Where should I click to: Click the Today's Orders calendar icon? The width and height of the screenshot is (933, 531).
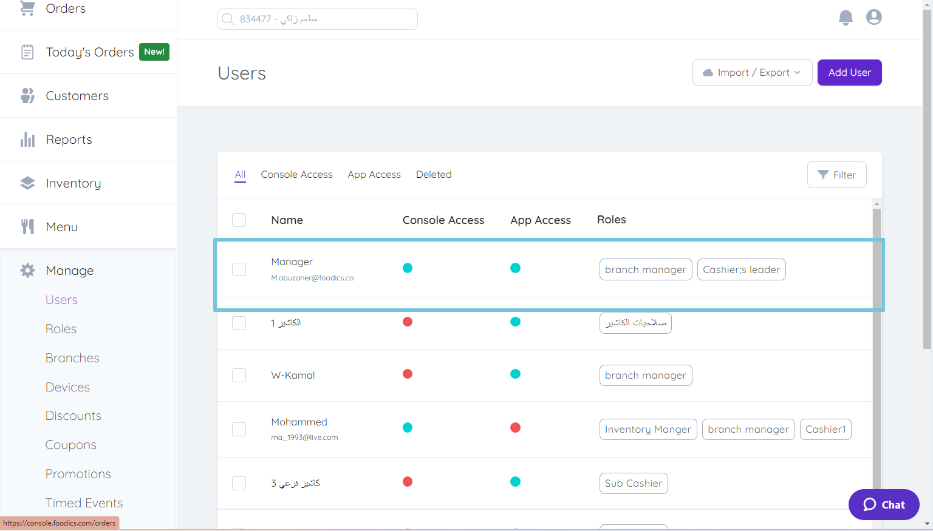tap(27, 52)
